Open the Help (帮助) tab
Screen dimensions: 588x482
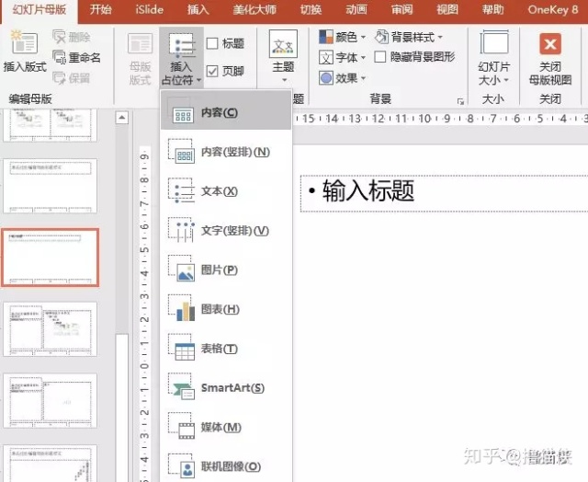click(492, 10)
